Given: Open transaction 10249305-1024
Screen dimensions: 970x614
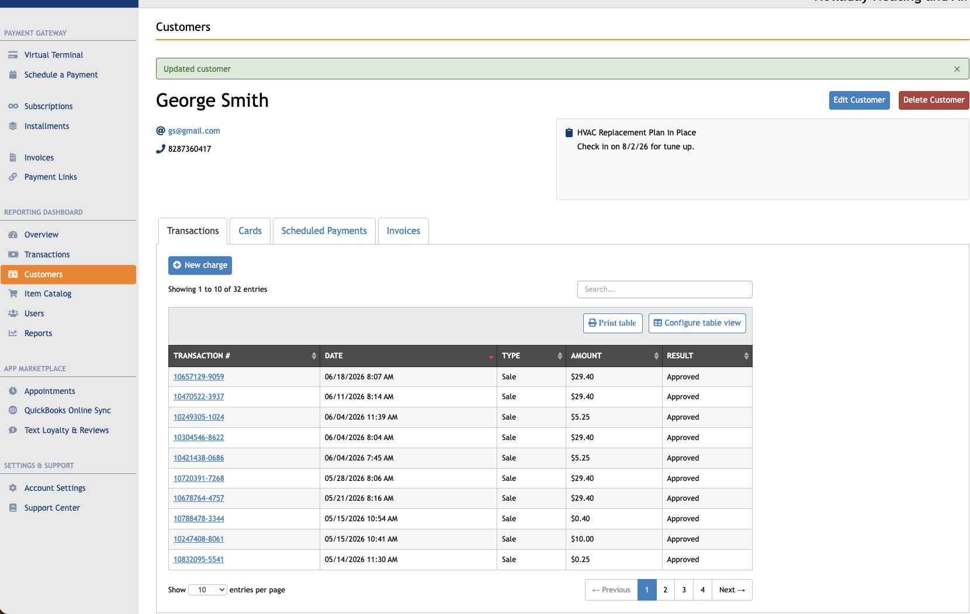Looking at the screenshot, I should 199,417.
